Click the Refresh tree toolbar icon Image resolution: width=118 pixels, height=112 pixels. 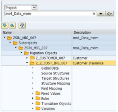[x=22, y=25]
